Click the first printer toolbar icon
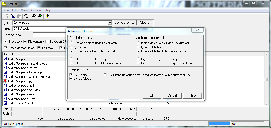This screenshot has width=271, height=128. point(34,16)
